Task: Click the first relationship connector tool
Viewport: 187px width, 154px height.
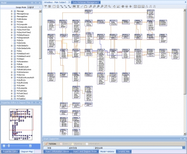Action: pos(62,6)
